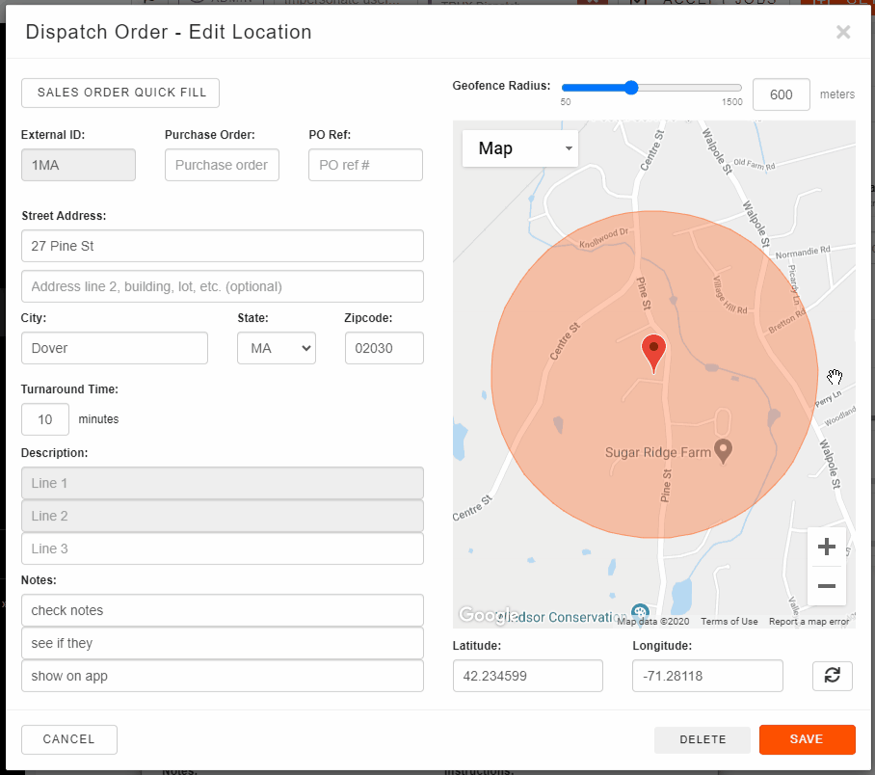Open the State dropdown showing MA
The height and width of the screenshot is (775, 875).
(277, 348)
